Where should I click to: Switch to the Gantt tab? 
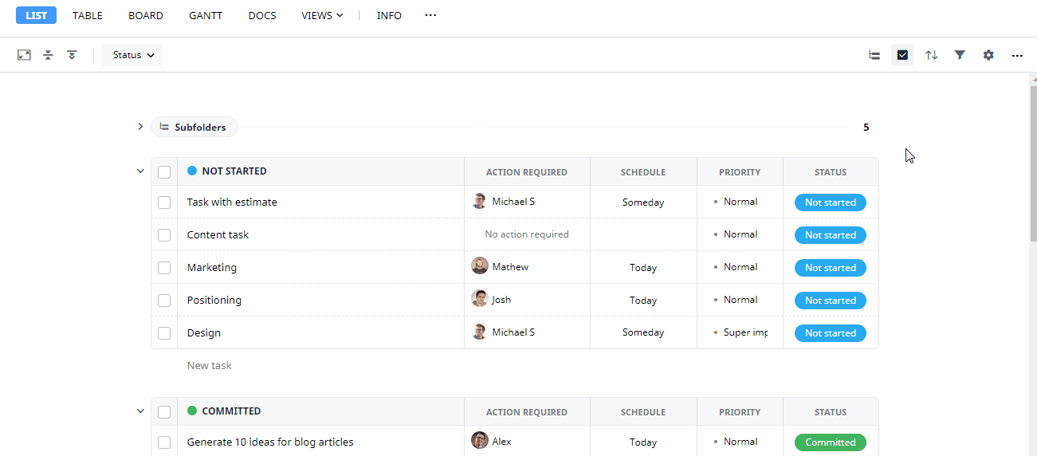click(206, 15)
